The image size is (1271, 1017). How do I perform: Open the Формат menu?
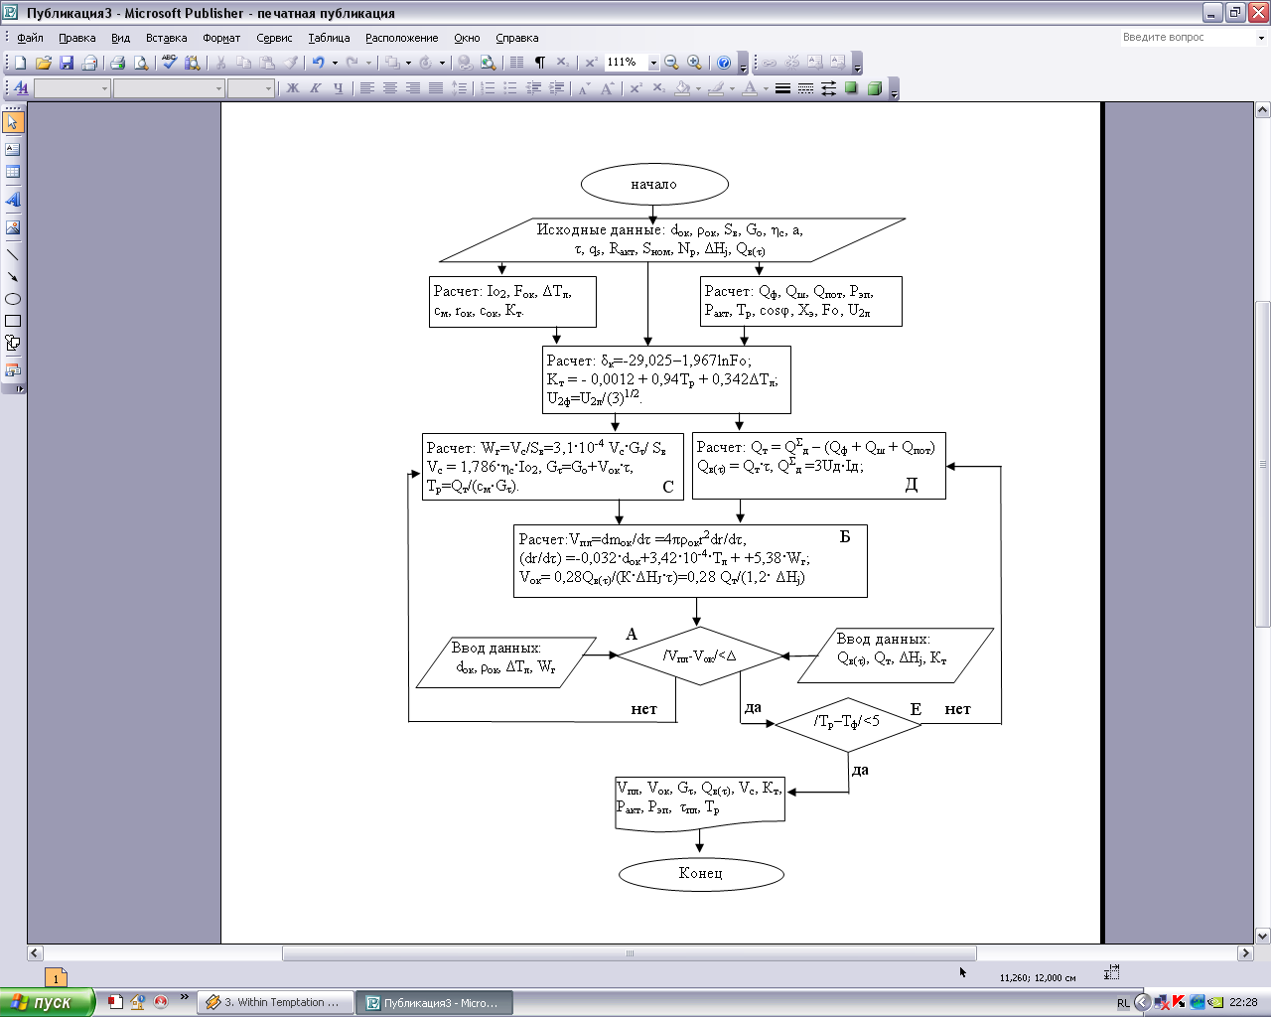click(x=221, y=38)
